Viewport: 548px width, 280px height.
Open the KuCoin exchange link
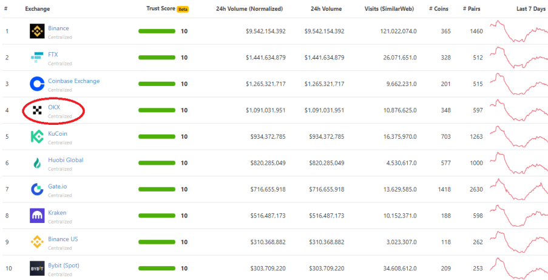pos(58,134)
